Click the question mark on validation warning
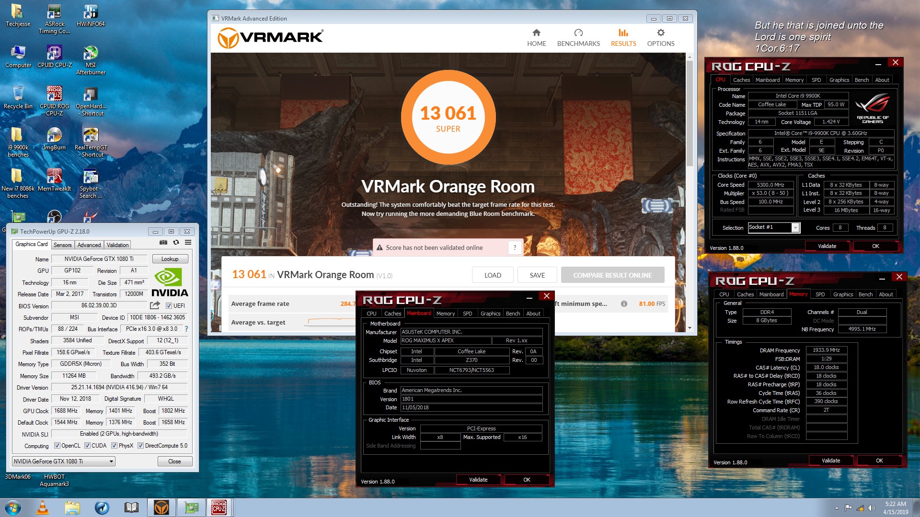Screen dimensions: 920x517 click(x=515, y=247)
